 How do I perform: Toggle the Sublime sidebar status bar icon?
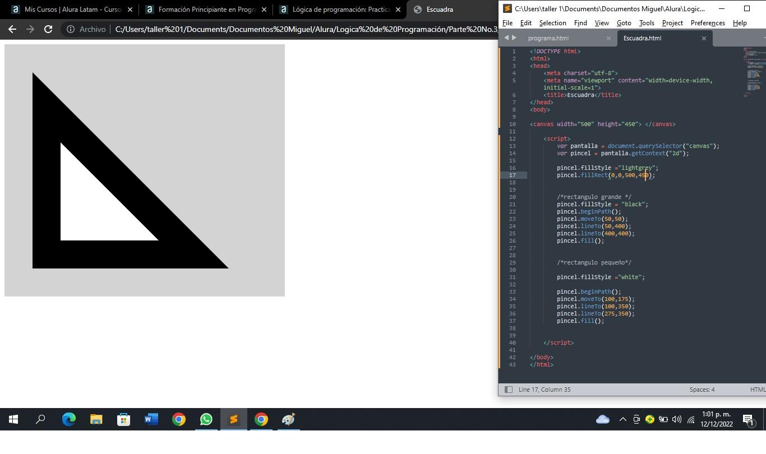[x=508, y=390]
